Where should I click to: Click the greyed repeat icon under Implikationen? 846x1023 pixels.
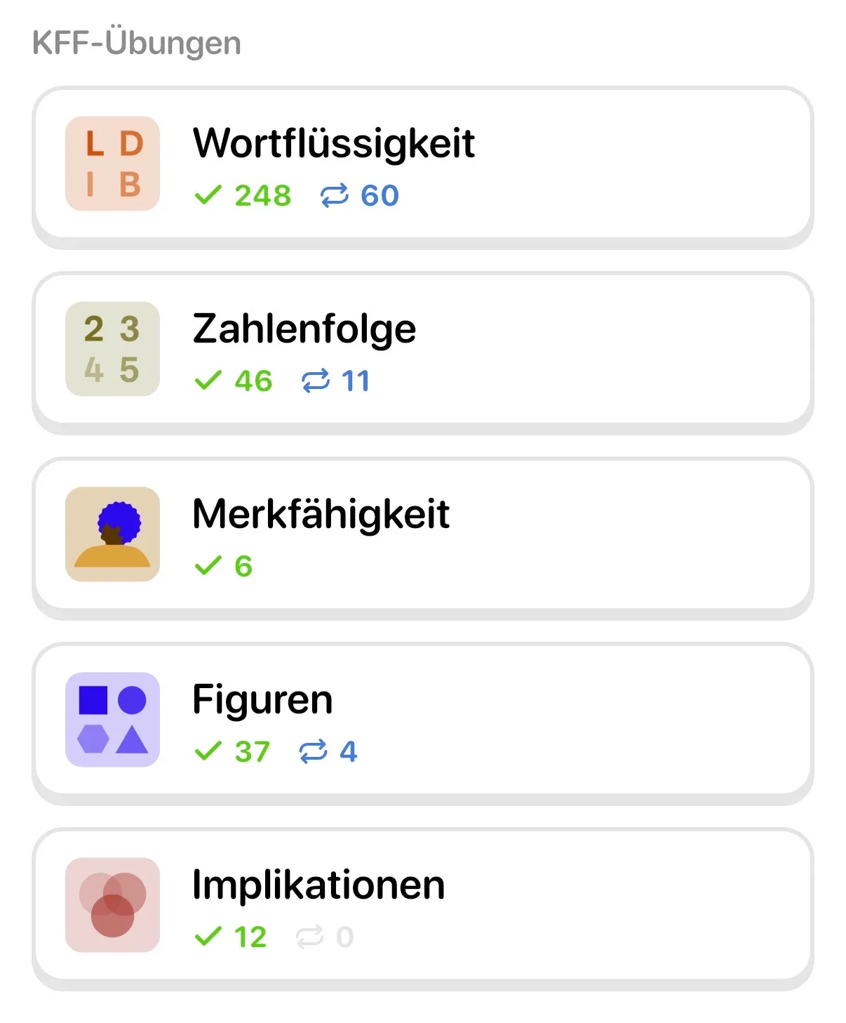309,937
